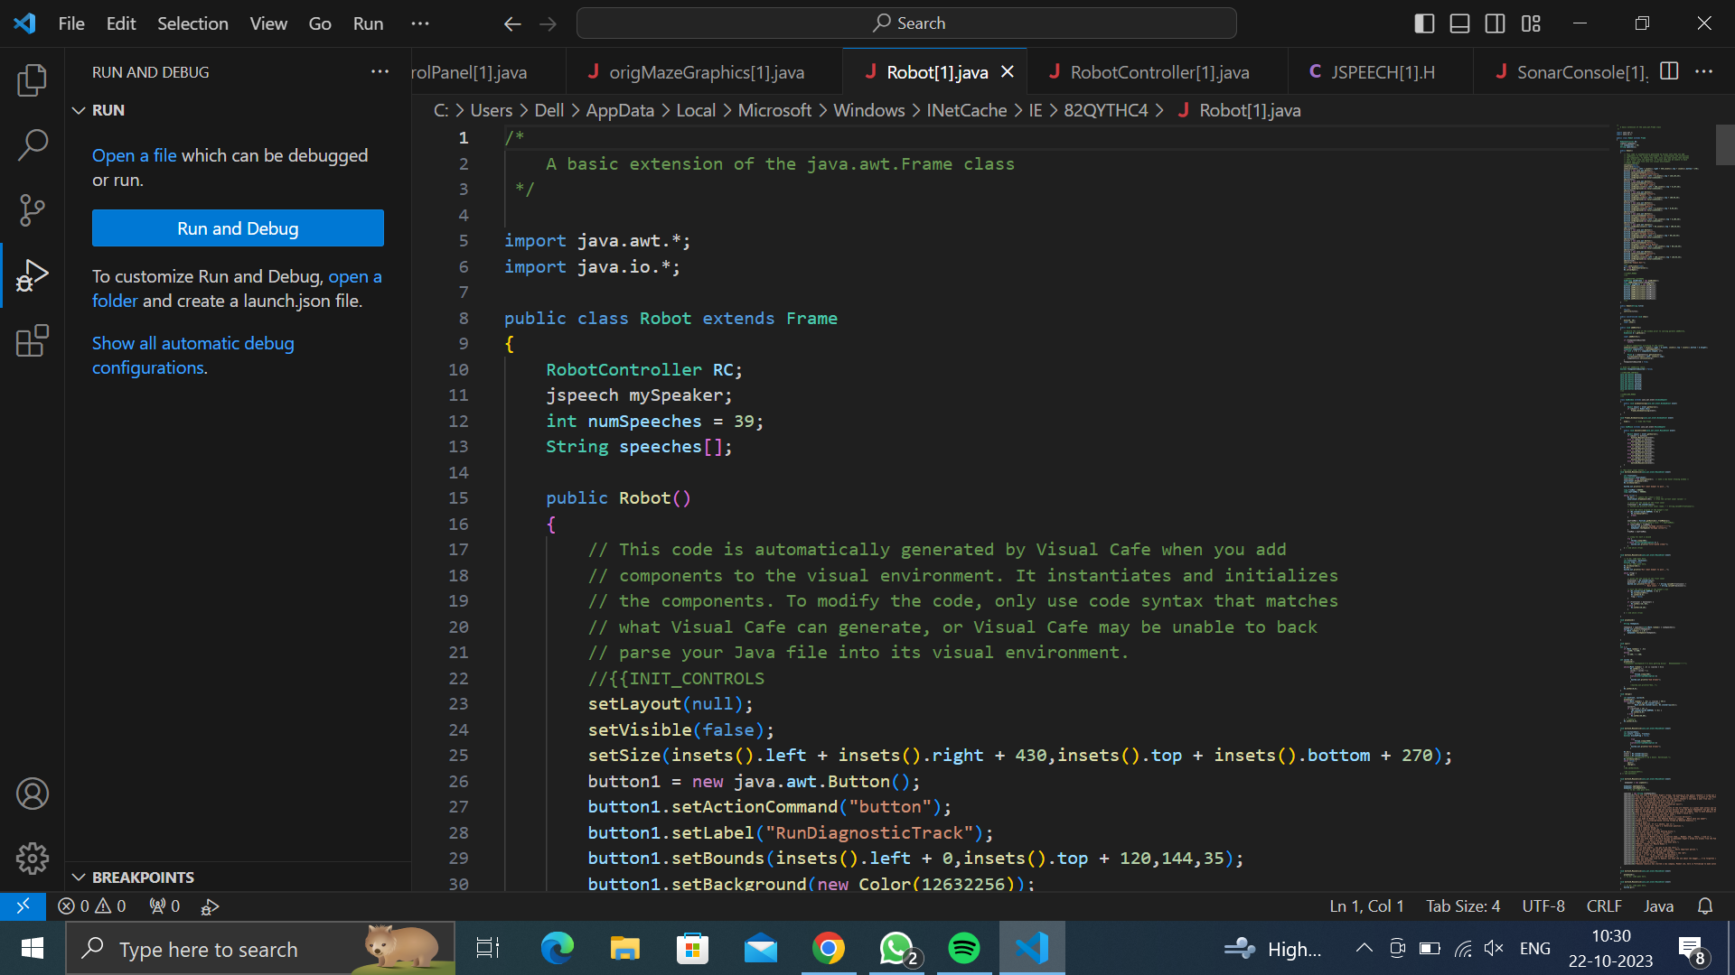
Task: Expand the hidden menu items ellipsis
Action: tap(420, 23)
